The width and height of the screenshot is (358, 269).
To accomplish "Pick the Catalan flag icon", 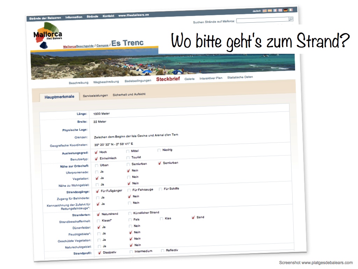I will (x=265, y=11).
